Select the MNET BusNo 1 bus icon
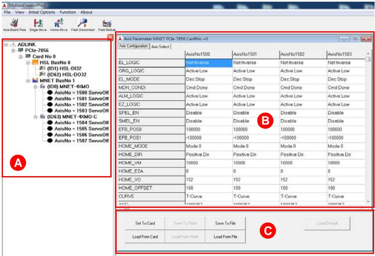This screenshot has width=375, height=256. click(x=35, y=80)
